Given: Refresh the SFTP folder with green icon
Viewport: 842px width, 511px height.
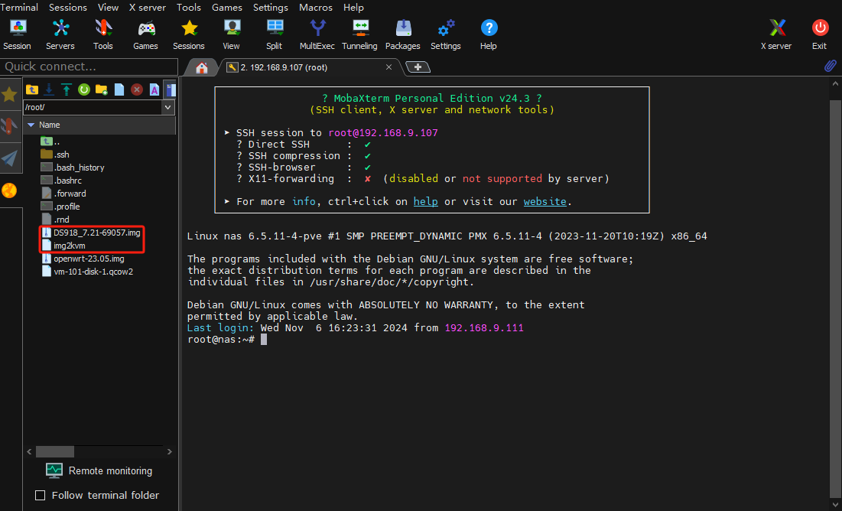Looking at the screenshot, I should pos(84,90).
